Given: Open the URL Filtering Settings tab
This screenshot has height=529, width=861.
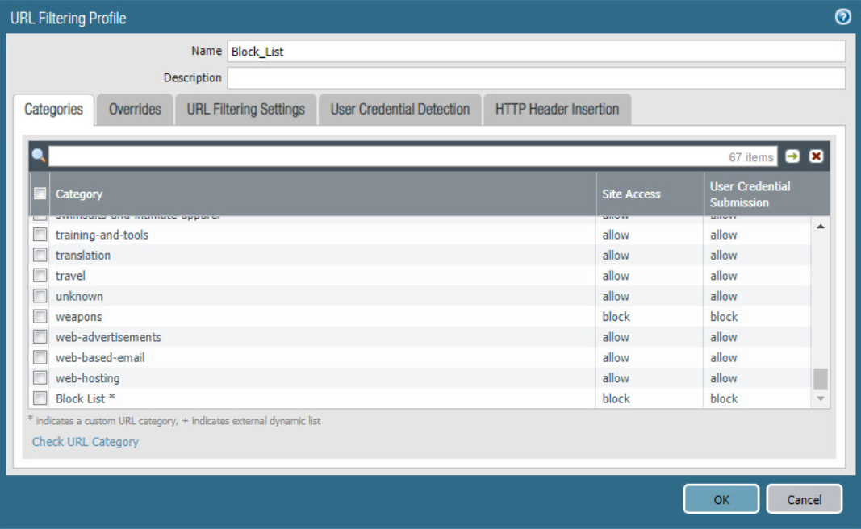Looking at the screenshot, I should [x=245, y=109].
